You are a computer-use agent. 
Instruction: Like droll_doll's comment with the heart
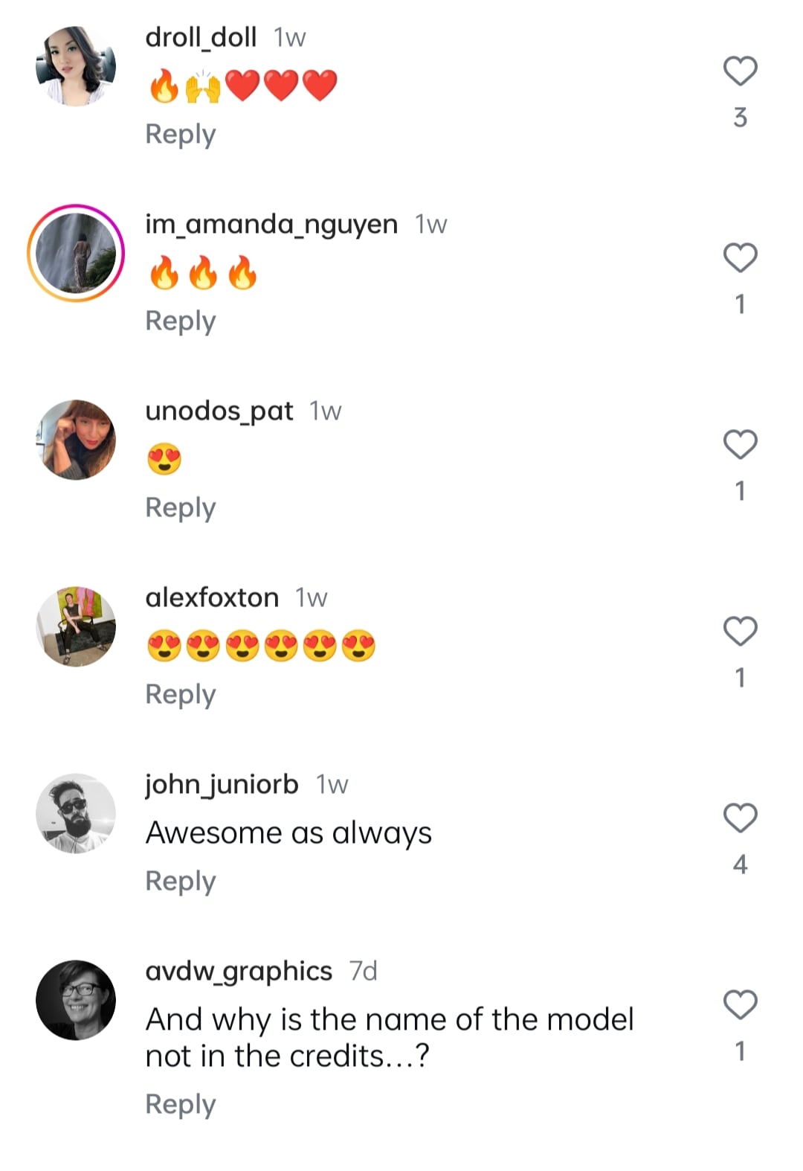coord(740,71)
